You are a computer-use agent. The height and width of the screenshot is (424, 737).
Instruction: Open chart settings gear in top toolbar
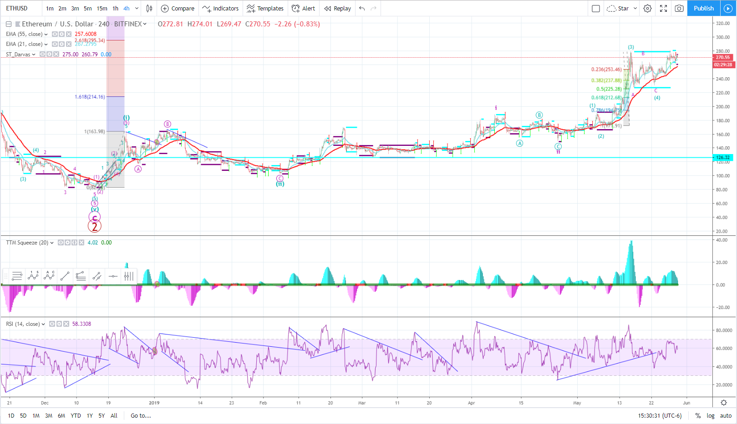pyautogui.click(x=647, y=8)
